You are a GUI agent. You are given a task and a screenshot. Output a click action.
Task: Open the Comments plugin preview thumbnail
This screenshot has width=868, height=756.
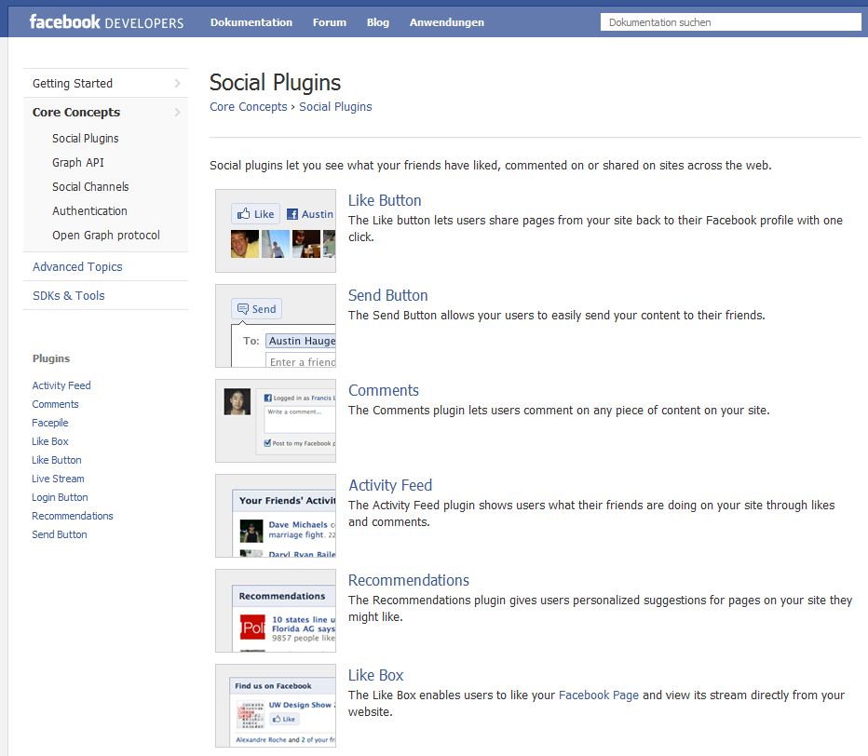[x=276, y=421]
